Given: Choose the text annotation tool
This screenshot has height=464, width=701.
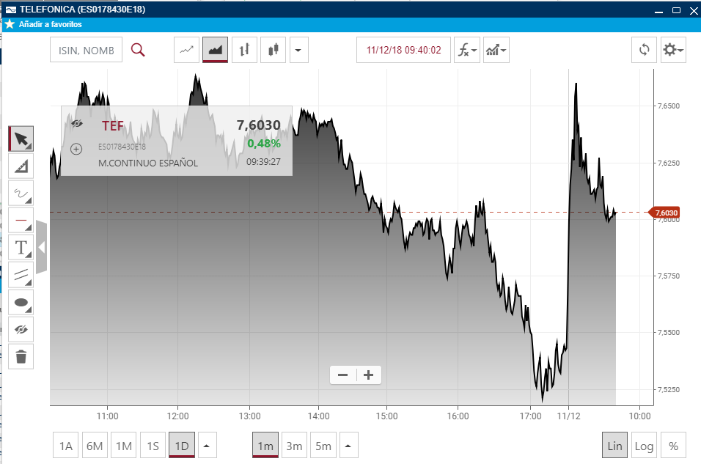Looking at the screenshot, I should tap(21, 247).
